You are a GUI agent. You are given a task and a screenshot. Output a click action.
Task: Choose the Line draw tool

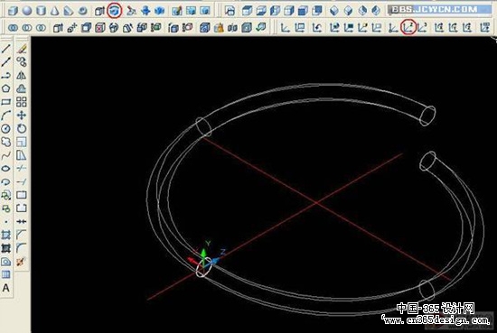pos(6,49)
